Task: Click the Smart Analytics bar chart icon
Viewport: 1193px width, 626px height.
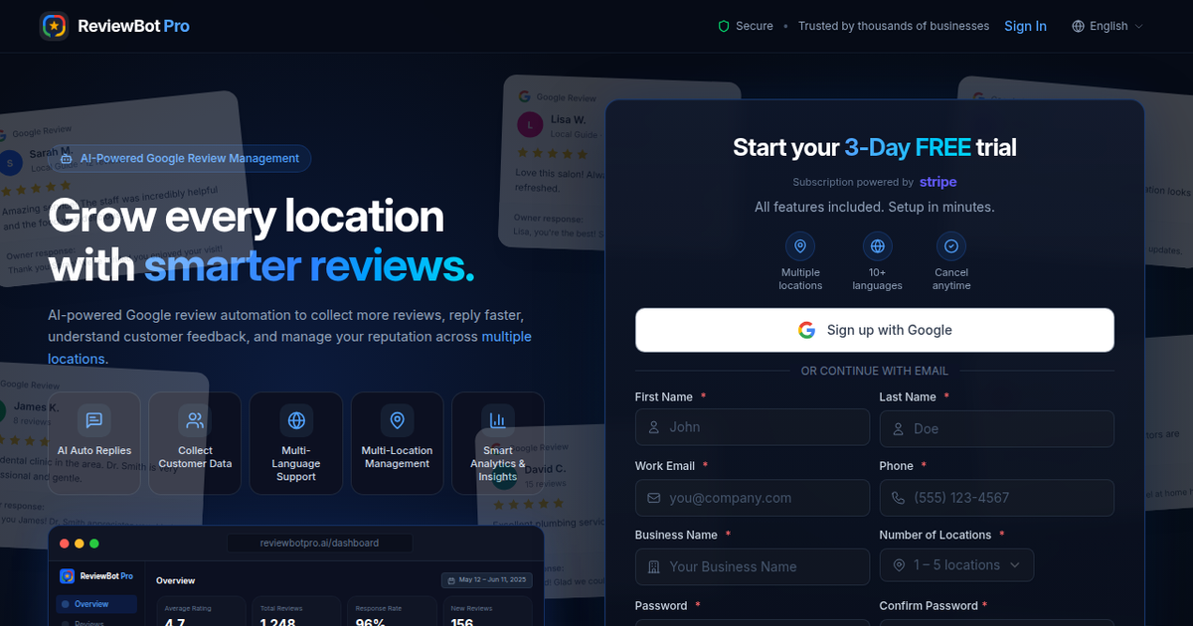Action: tap(498, 420)
